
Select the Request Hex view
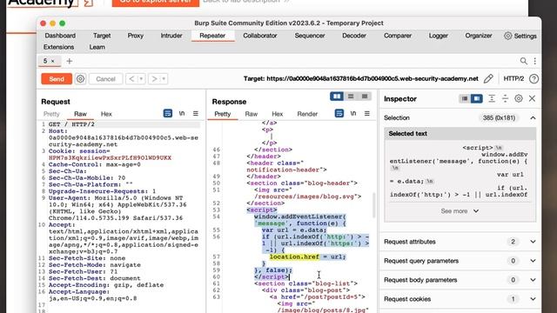tap(106, 114)
